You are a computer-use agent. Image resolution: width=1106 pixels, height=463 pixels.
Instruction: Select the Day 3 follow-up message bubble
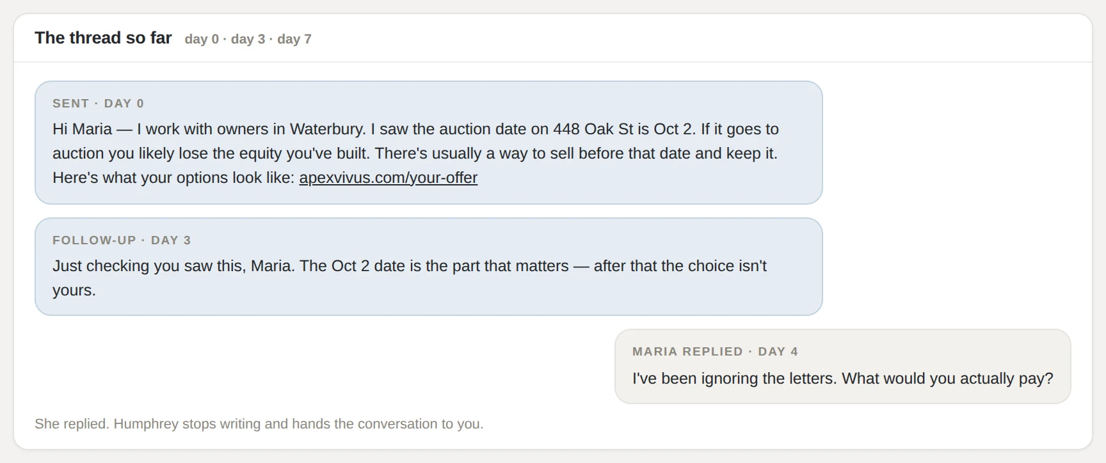tap(428, 267)
